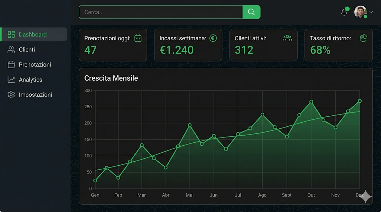This screenshot has height=212, width=381.
Task: Click the green search magnifier button
Action: [251, 12]
